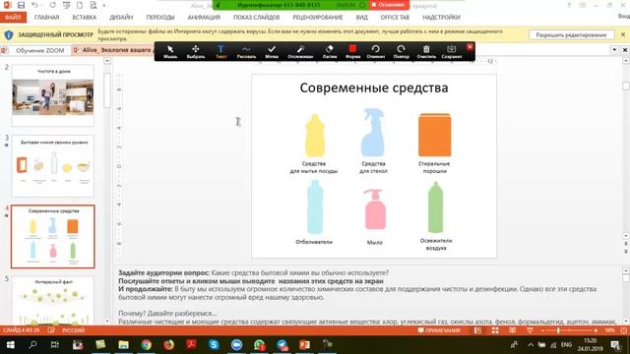The image size is (630, 354).
Task: Toggle ПРИМЕЧАНИЯ notes pane in status bar
Action: coord(439,330)
